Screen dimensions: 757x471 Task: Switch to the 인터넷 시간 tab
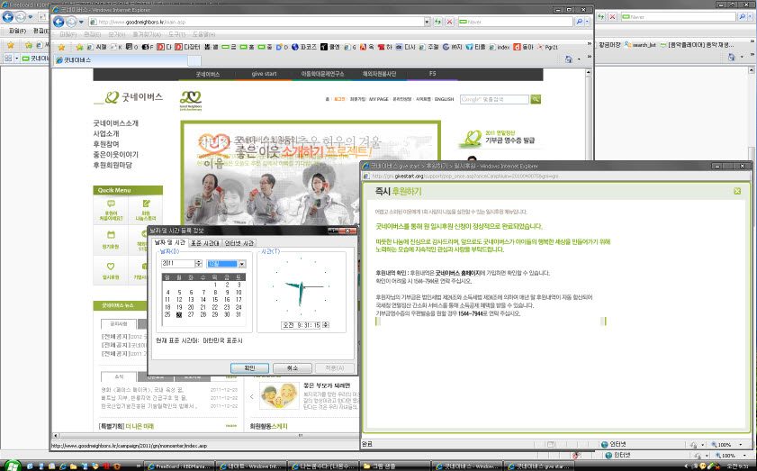point(239,243)
